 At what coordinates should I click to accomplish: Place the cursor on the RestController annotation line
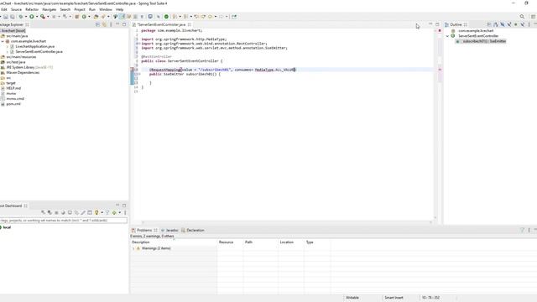[x=157, y=56]
